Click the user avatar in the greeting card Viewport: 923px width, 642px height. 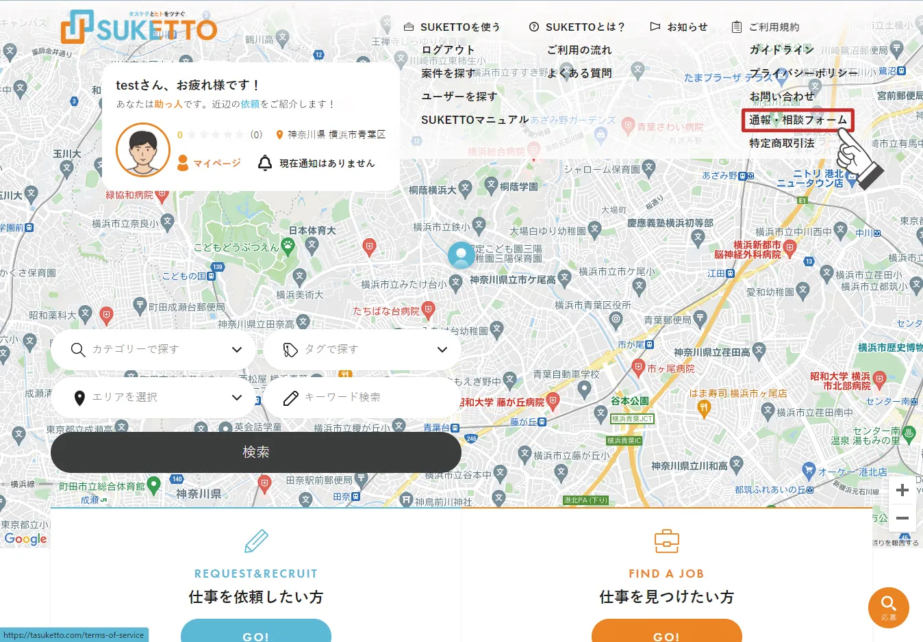point(143,150)
